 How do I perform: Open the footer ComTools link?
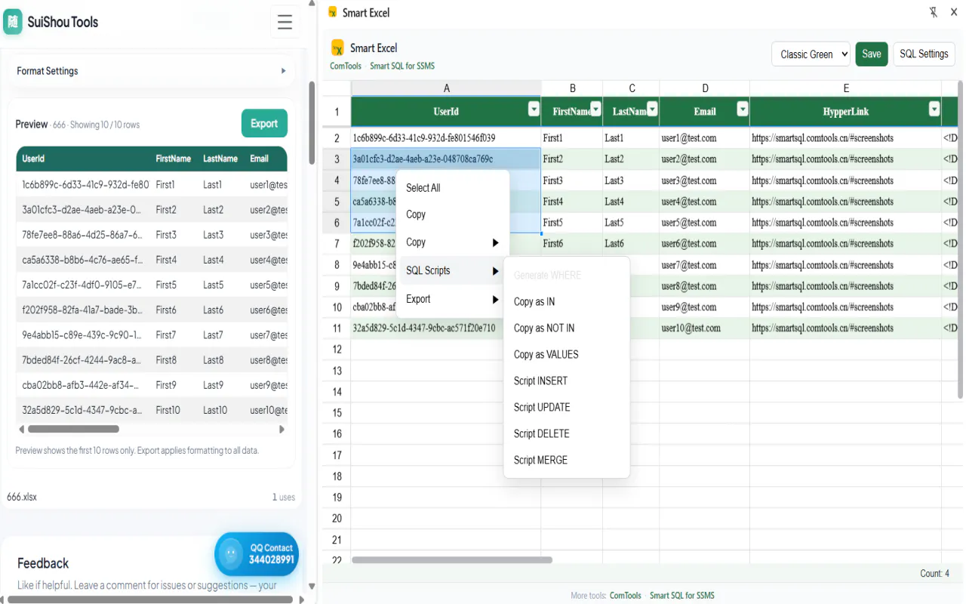click(626, 595)
